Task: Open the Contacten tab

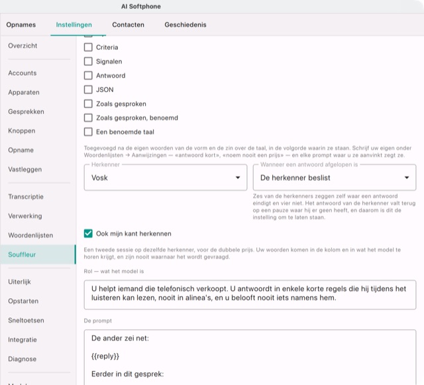Action: (128, 25)
